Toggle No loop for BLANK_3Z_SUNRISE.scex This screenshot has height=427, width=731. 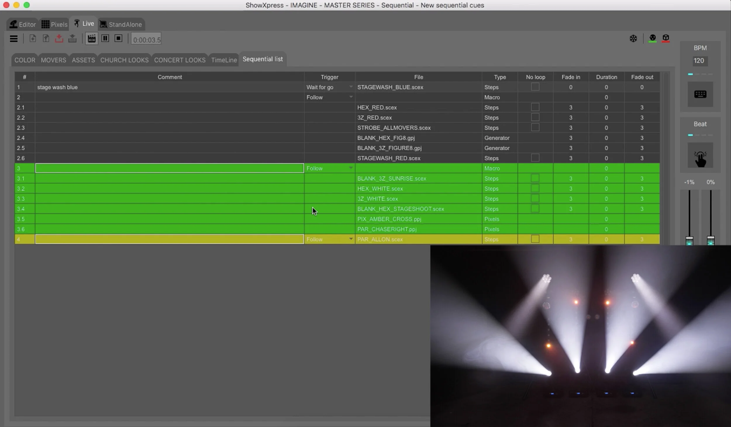(x=535, y=178)
